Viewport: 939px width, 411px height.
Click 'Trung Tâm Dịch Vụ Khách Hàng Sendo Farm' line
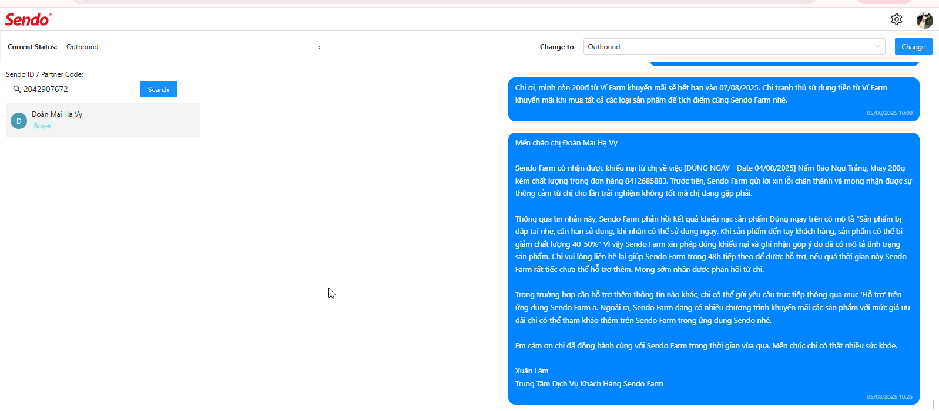click(589, 384)
